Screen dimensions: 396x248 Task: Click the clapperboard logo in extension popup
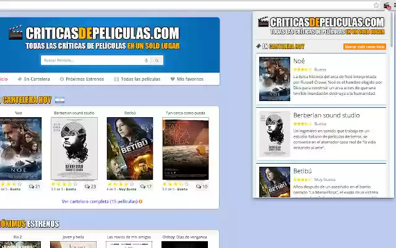(x=263, y=22)
